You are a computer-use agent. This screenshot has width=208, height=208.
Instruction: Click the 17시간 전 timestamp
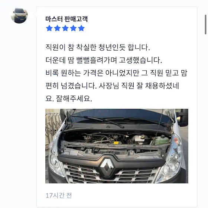pyautogui.click(x=59, y=195)
